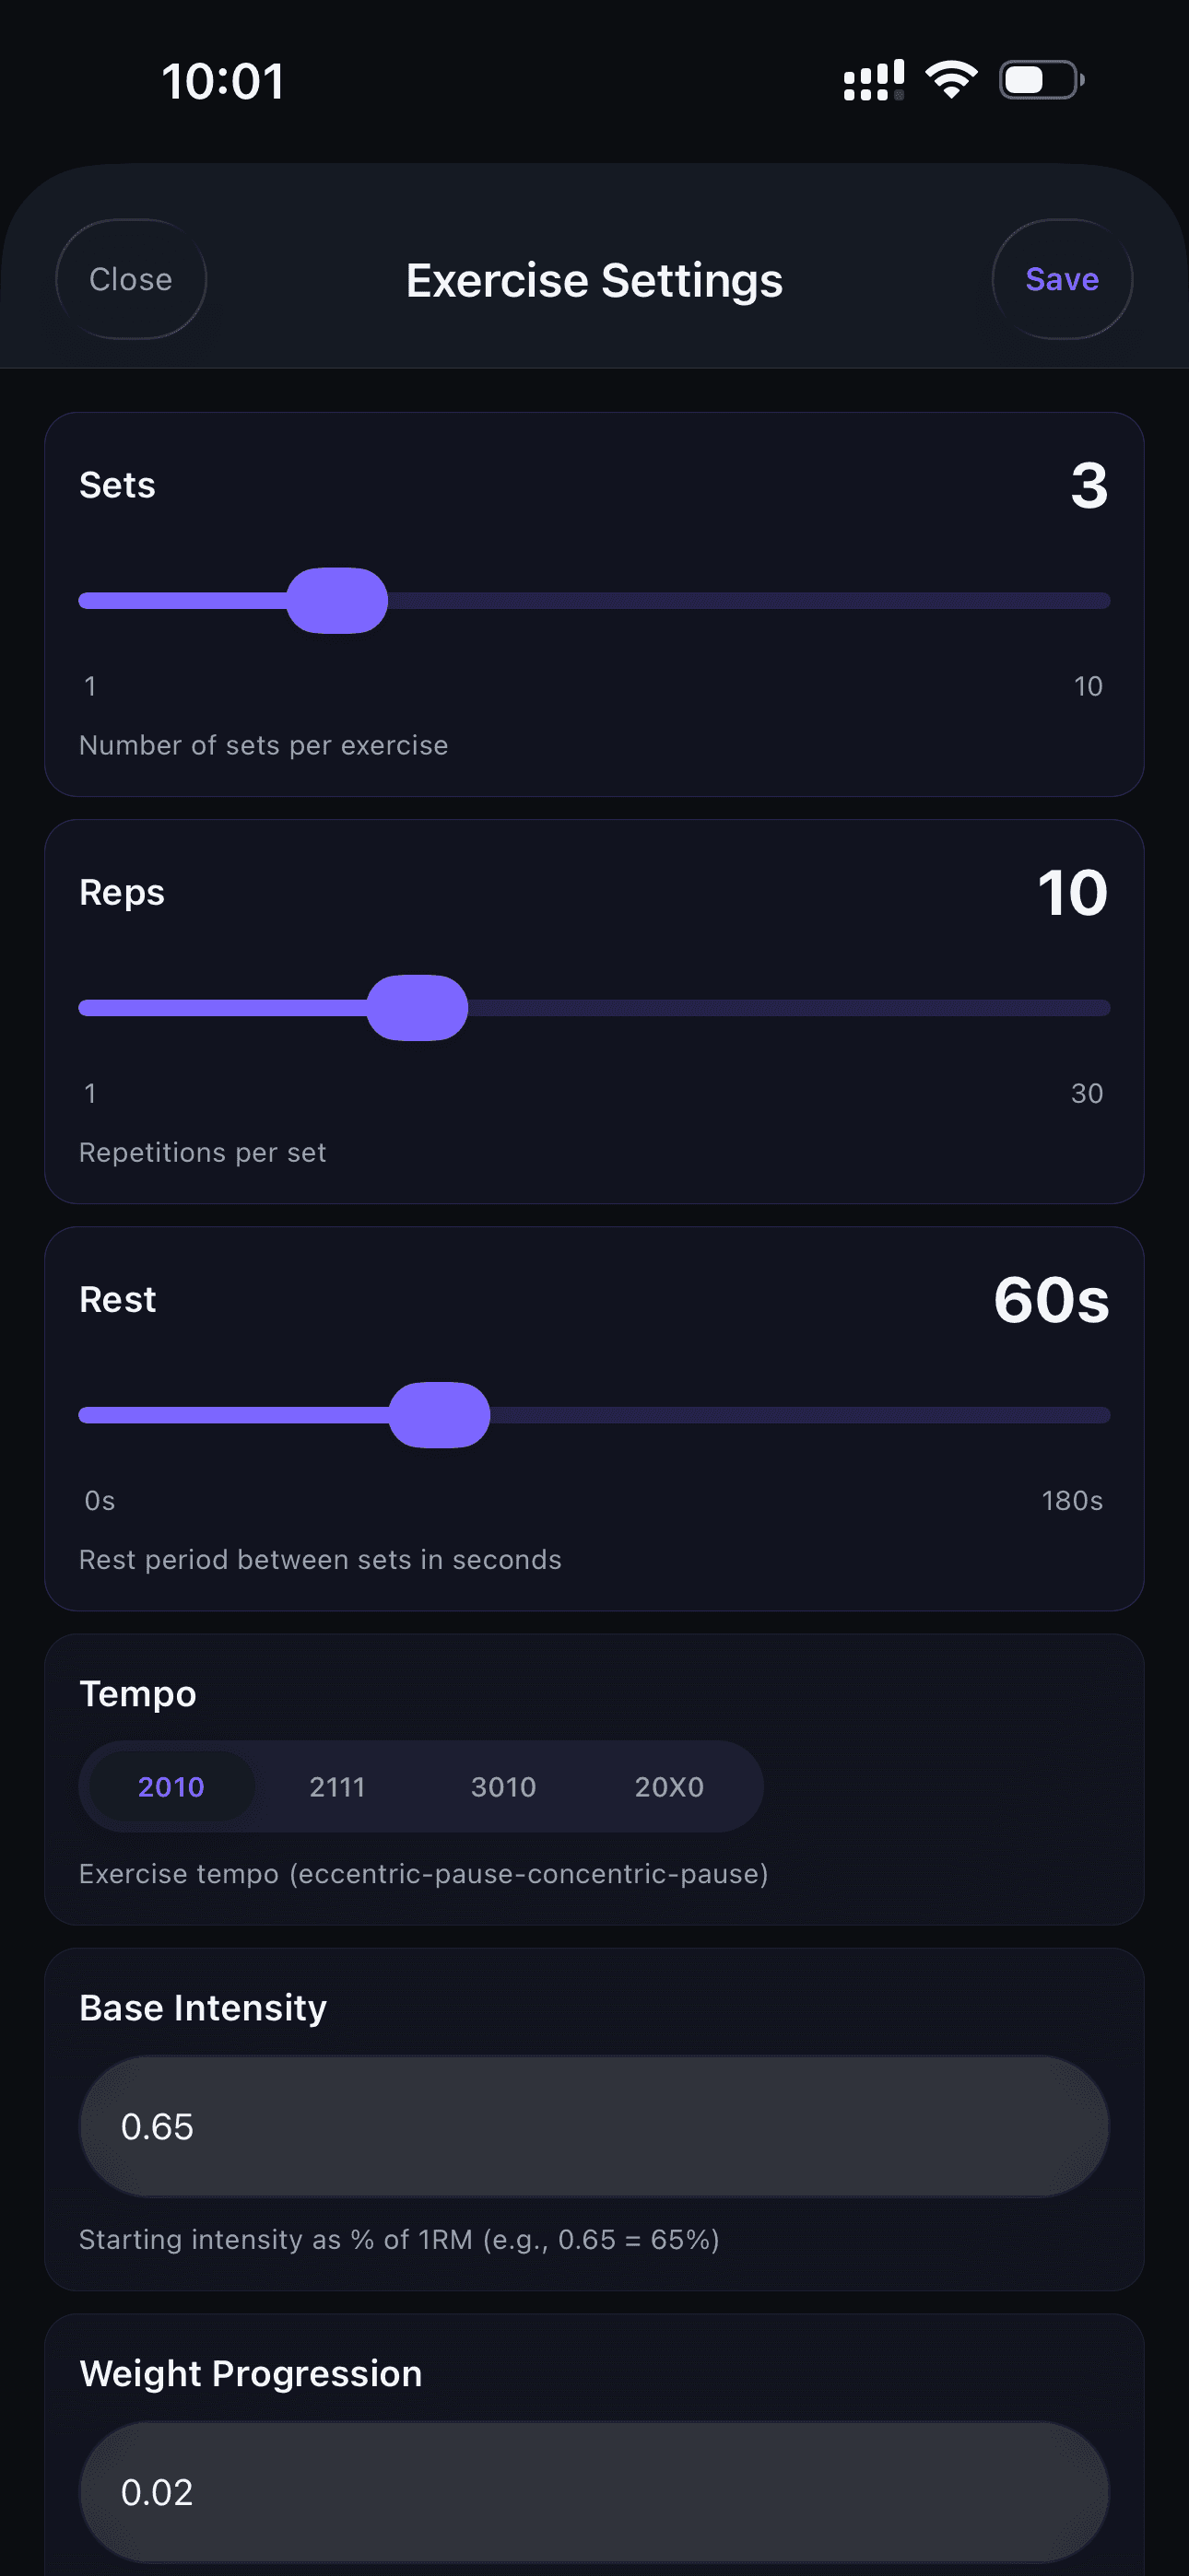Viewport: 1189px width, 2576px height.
Task: Edit the Weight Progression field
Action: tap(594, 2491)
